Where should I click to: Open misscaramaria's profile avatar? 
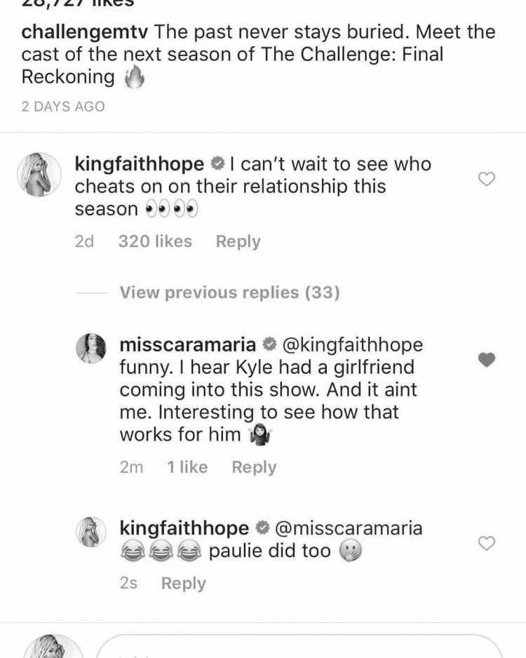click(91, 349)
